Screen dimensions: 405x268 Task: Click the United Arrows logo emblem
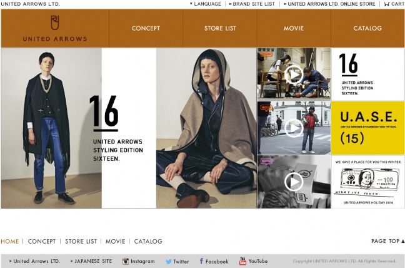click(55, 23)
